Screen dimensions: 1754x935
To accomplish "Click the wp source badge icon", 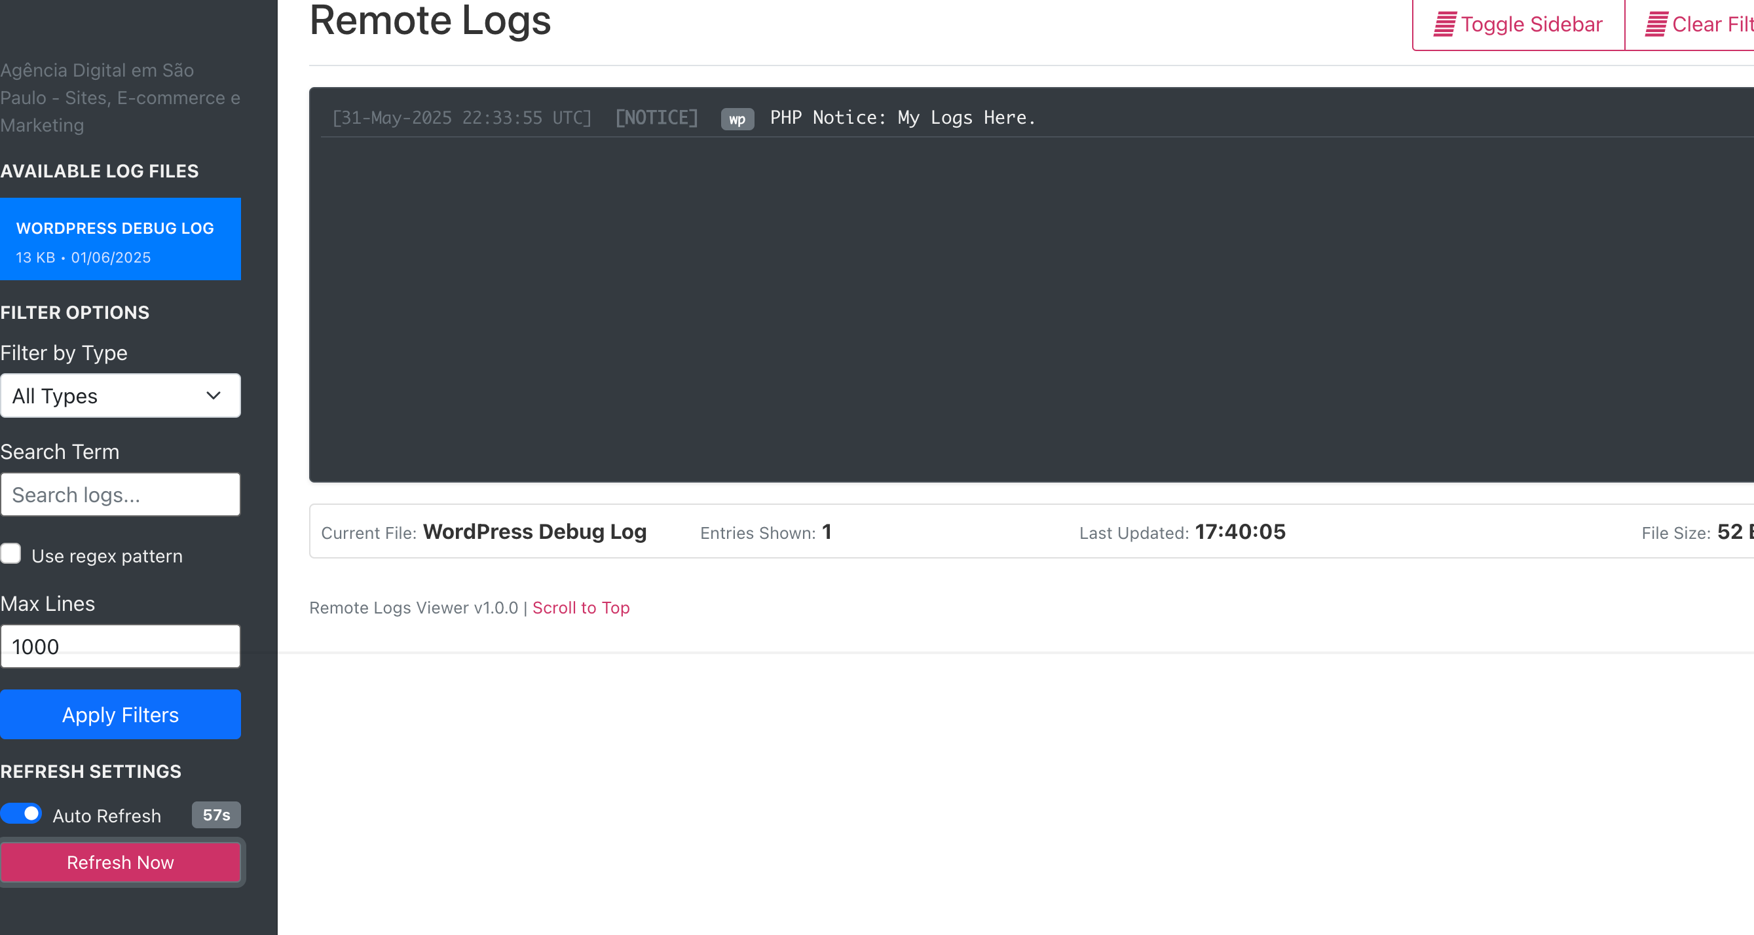I will [x=737, y=119].
